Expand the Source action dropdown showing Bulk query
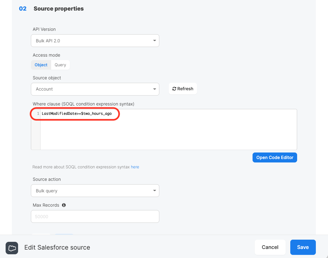328x258 pixels. coord(95,190)
